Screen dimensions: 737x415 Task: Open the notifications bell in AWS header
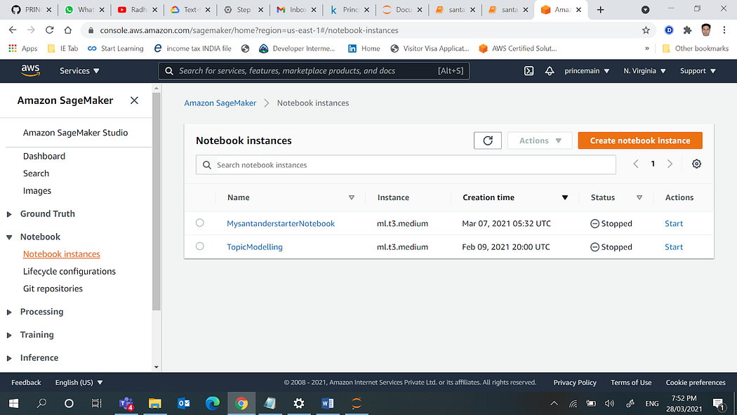[x=550, y=71]
